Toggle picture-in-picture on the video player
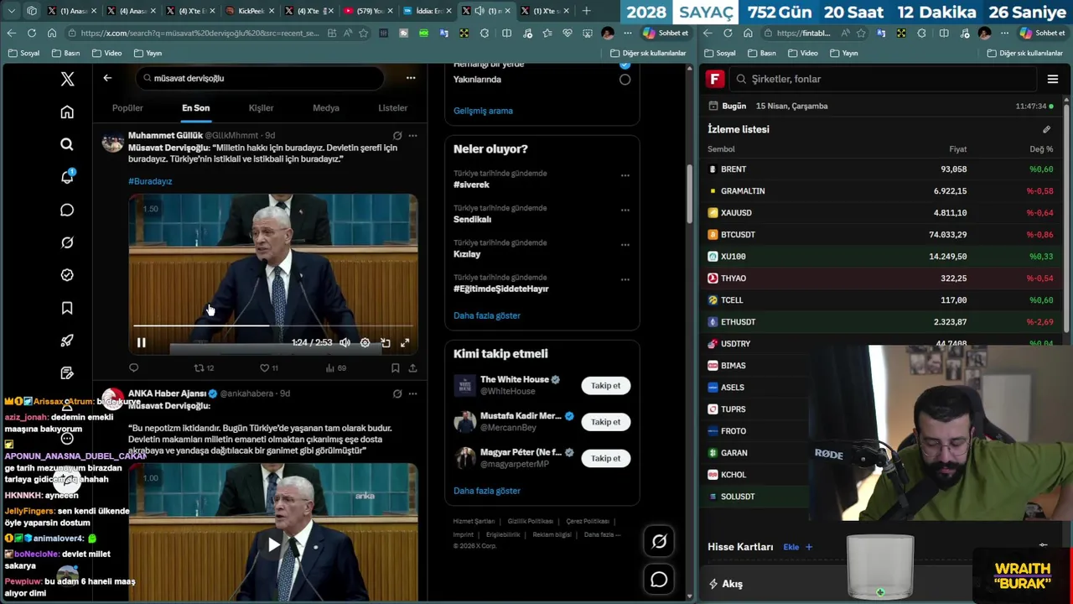The height and width of the screenshot is (604, 1073). pyautogui.click(x=385, y=342)
